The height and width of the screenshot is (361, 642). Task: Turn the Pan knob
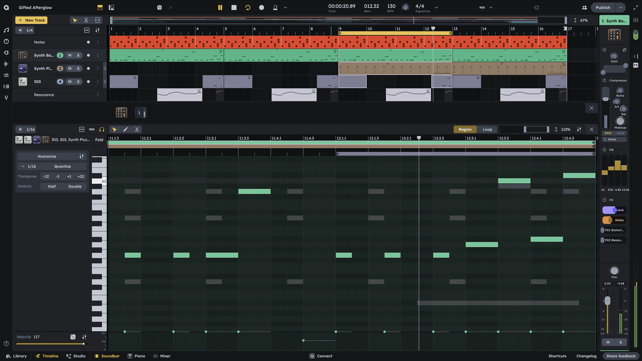pos(614,270)
